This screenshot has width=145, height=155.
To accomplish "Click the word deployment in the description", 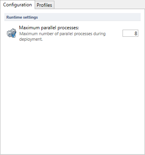I will pos(31,39).
